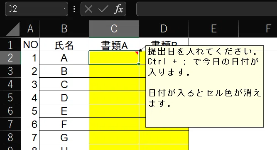This screenshot has height=150, width=277.
Task: Click the NO cell with value 6
Action: [30, 124]
